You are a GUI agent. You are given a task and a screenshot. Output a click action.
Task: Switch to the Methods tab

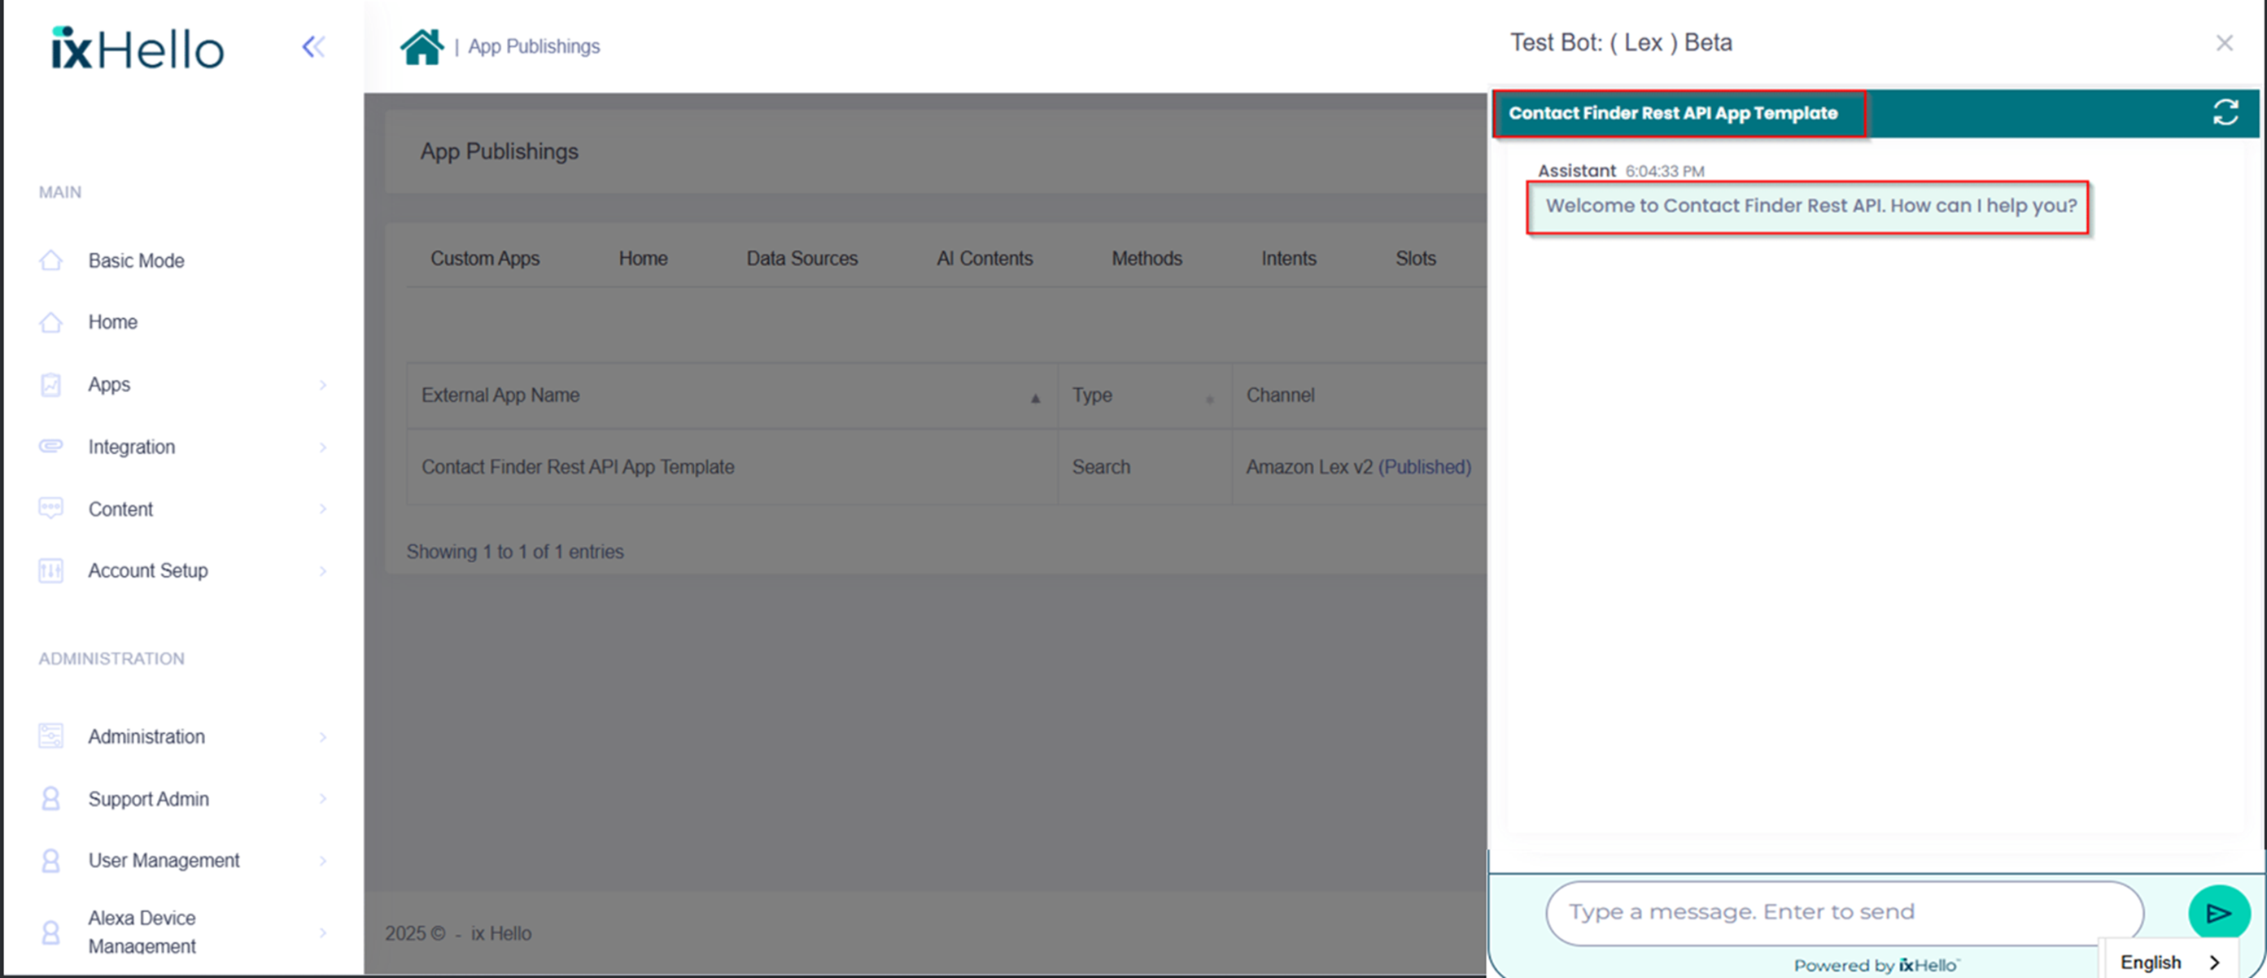coord(1146,258)
